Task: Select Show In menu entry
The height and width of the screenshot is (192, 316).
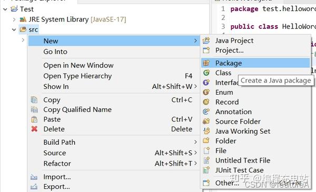Action: tap(114, 86)
